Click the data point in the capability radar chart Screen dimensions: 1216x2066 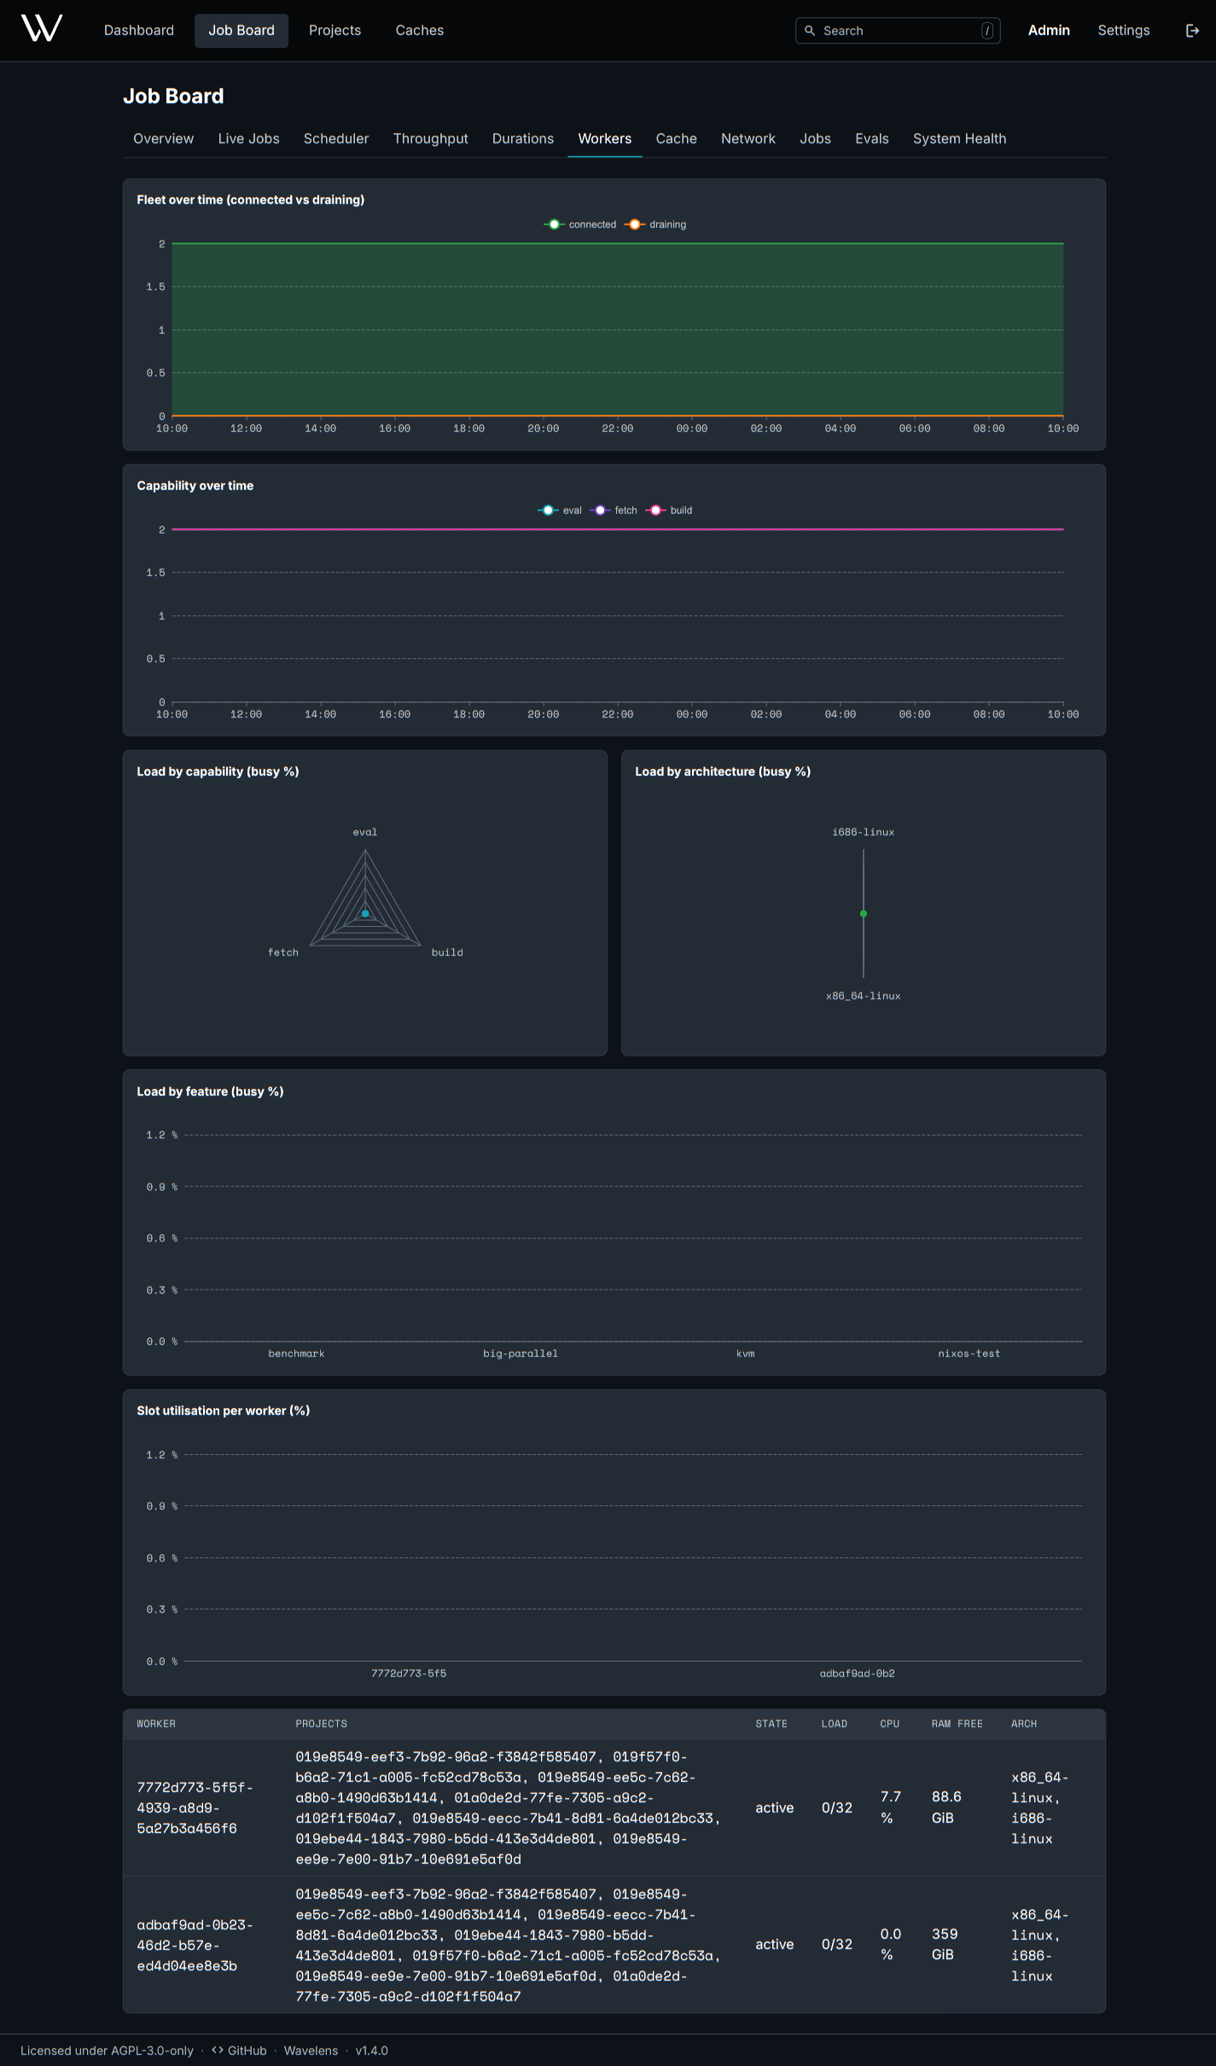[365, 914]
